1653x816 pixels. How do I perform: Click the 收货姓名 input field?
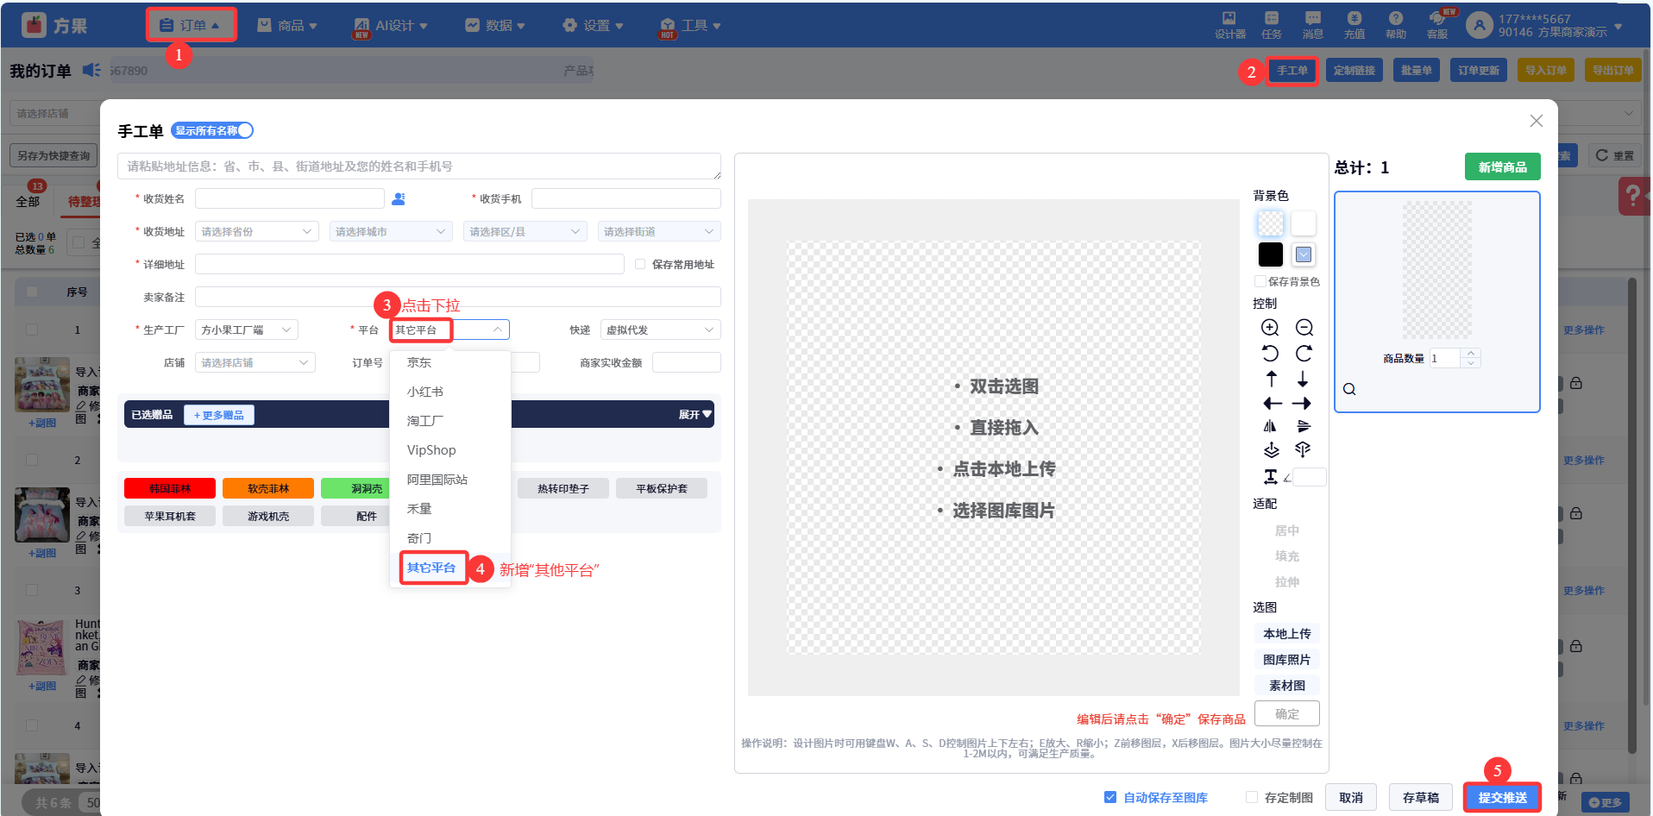(x=290, y=198)
